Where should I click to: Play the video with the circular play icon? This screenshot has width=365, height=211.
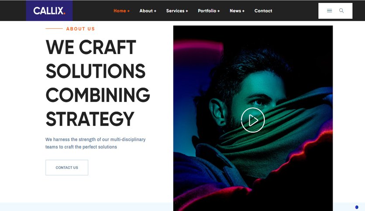[253, 120]
